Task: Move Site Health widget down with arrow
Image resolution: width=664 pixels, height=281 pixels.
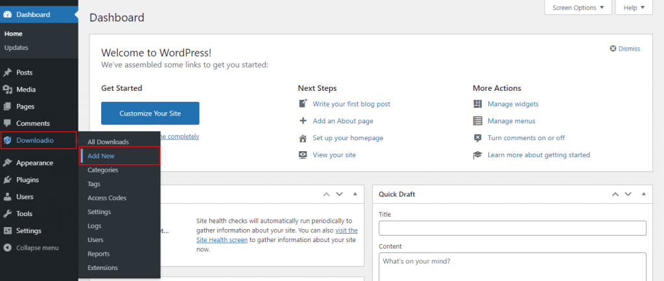Action: coord(339,194)
